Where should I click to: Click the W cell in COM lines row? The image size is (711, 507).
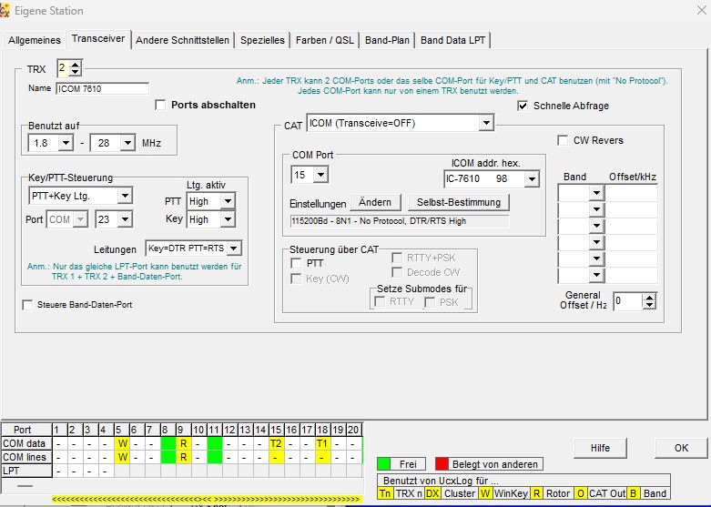(121, 457)
